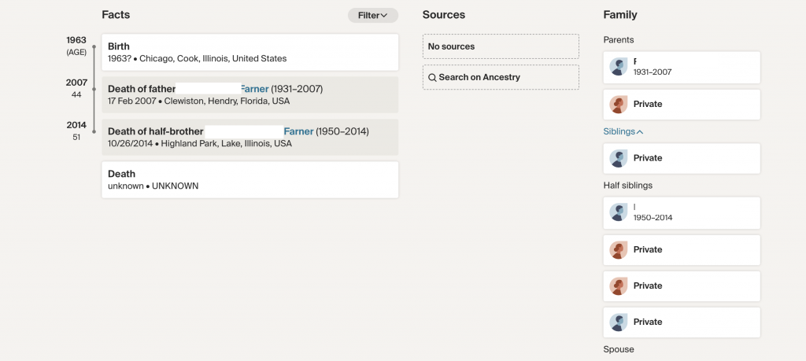
Task: Click the 2007 timeline marker
Action: [94, 88]
